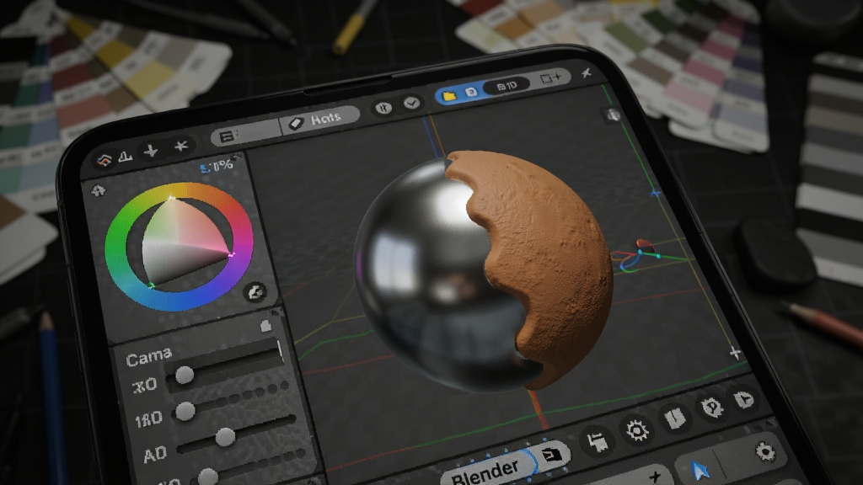Click the Cama panel label
Screen dimensions: 863x485
148,357
